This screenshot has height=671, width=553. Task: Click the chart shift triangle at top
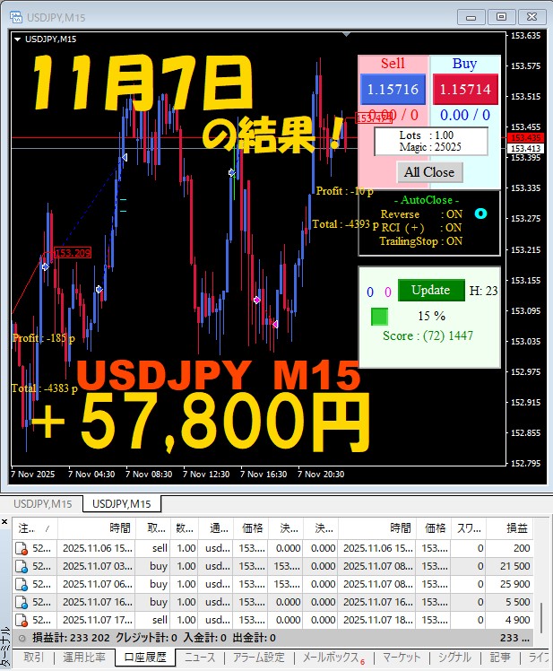[347, 34]
